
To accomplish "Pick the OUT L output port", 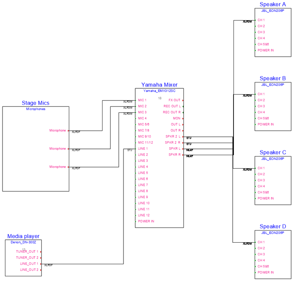I will point(176,125).
